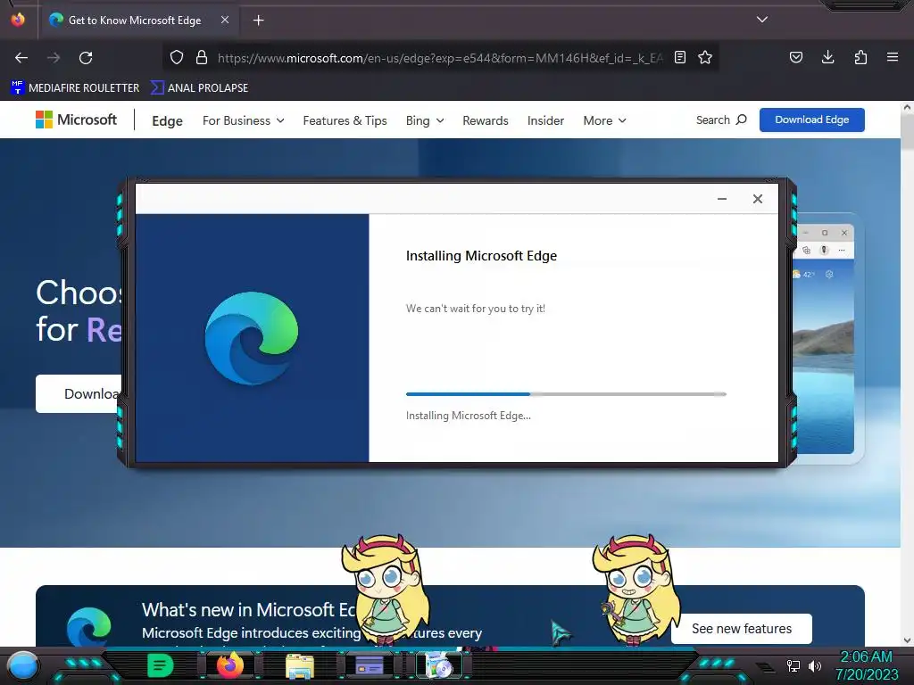Click the blue Download Edge button
Viewport: 914px width, 685px height.
pos(812,120)
